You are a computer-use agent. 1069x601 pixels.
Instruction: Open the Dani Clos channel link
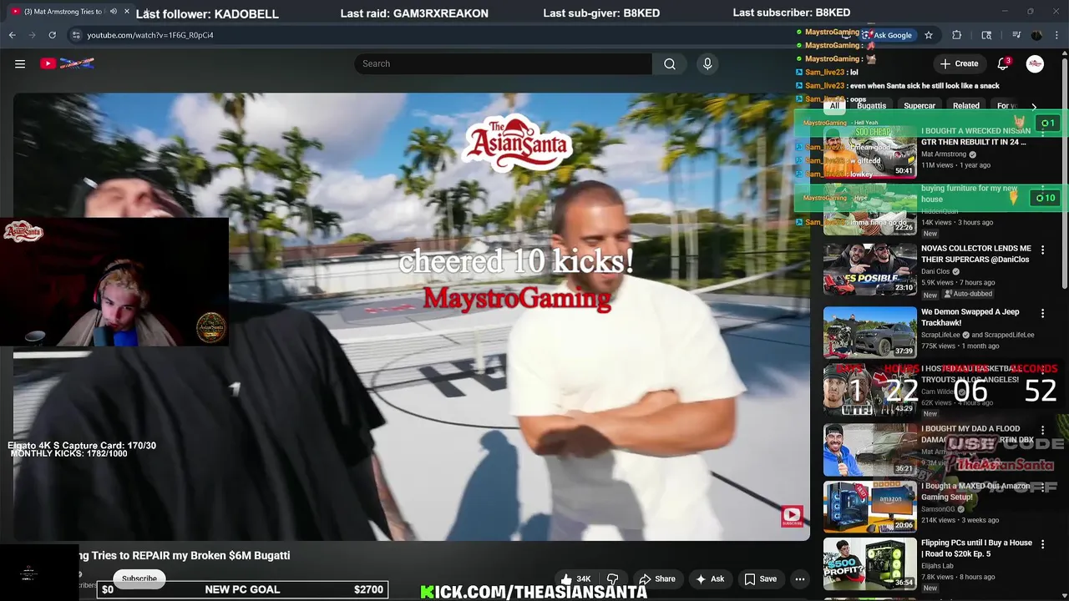pyautogui.click(x=936, y=271)
